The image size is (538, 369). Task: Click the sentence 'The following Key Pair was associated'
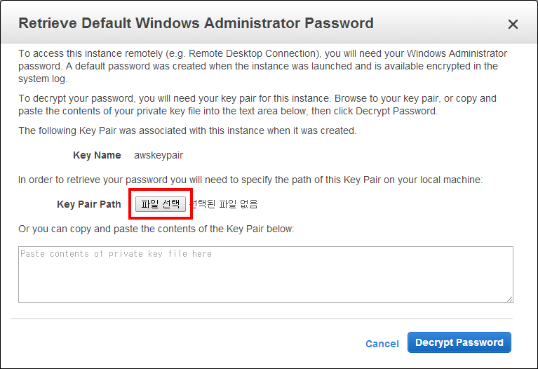point(187,130)
